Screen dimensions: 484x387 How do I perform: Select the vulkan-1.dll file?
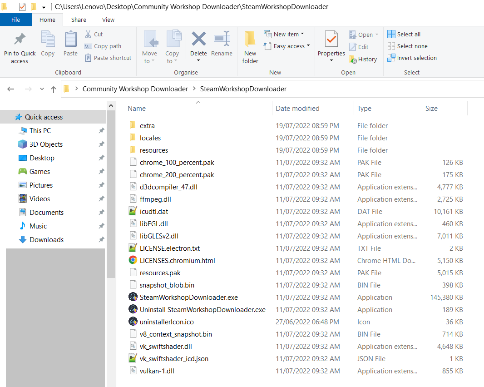[x=157, y=371]
